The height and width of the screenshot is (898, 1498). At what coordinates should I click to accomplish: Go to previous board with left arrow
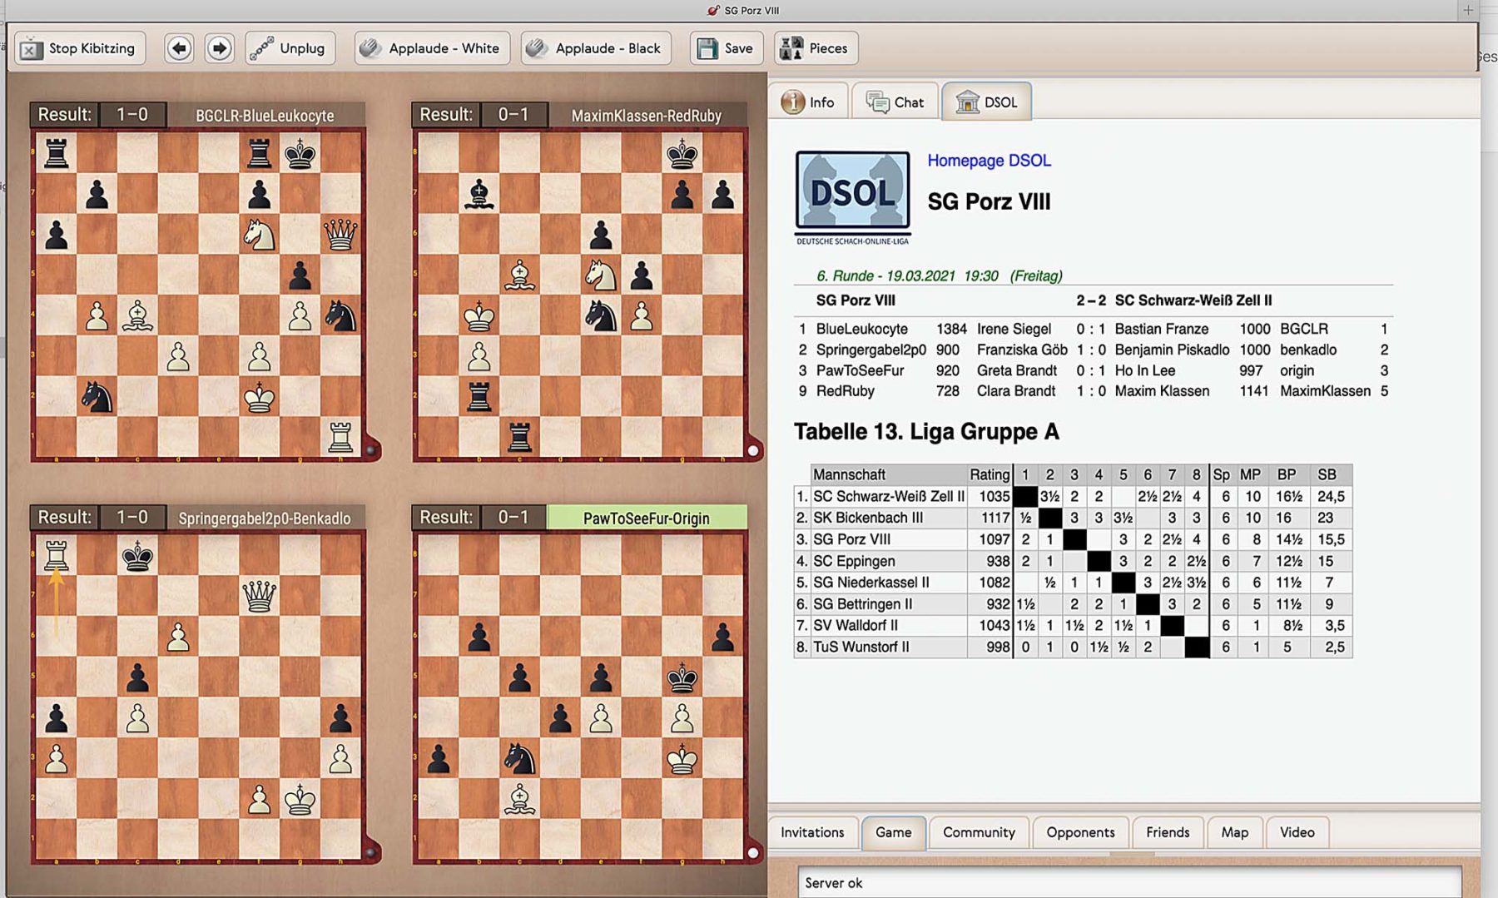click(179, 48)
